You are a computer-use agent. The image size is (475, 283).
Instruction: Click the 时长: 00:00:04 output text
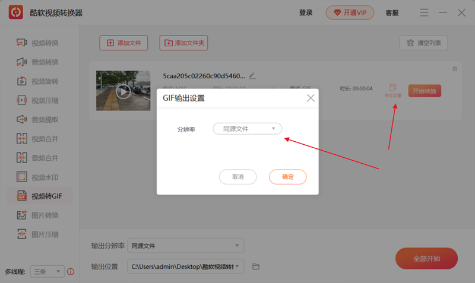pyautogui.click(x=356, y=88)
